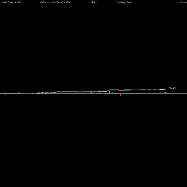The width and height of the screenshot is (187, 187).
Task: Click the right end of the smoothed line
Action: click(x=165, y=89)
